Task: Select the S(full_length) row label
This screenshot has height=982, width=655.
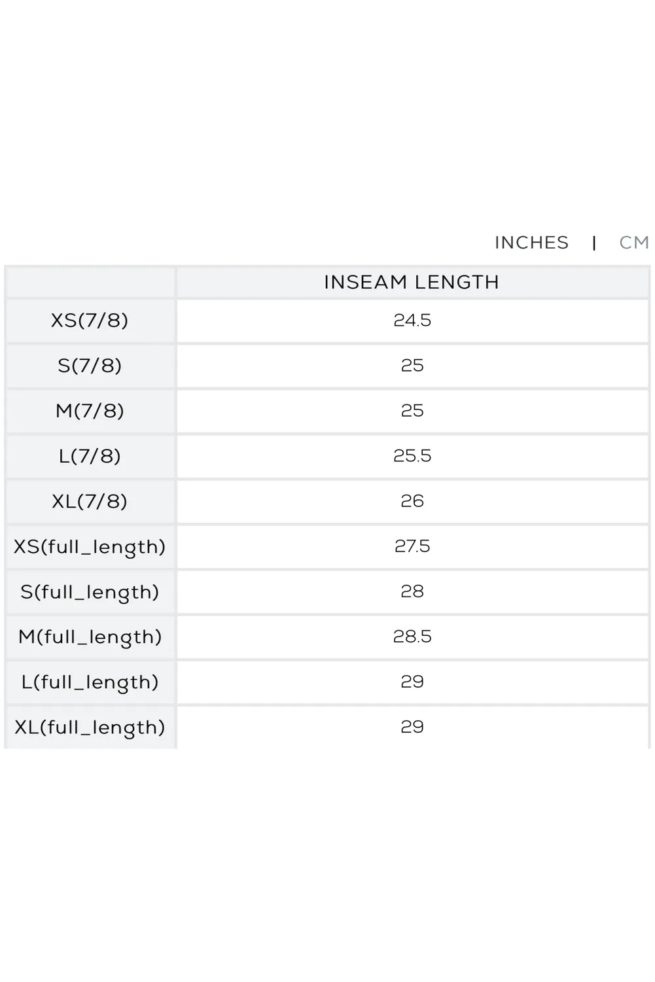Action: [90, 591]
